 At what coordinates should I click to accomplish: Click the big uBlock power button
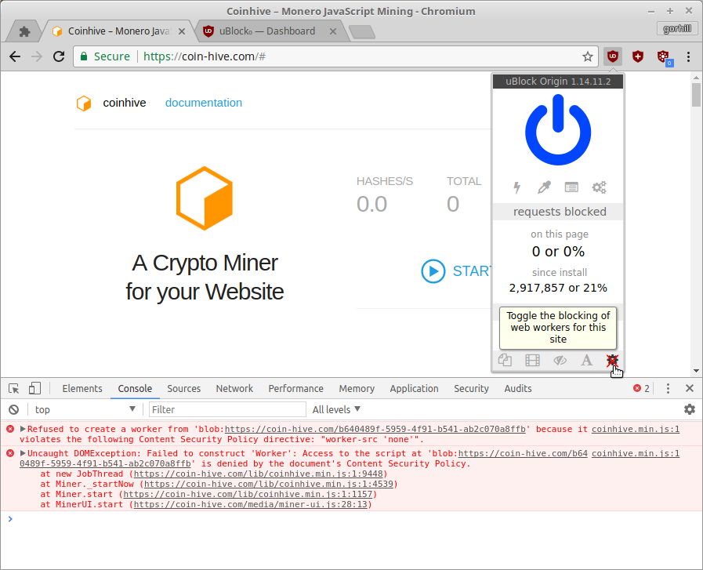[x=558, y=129]
